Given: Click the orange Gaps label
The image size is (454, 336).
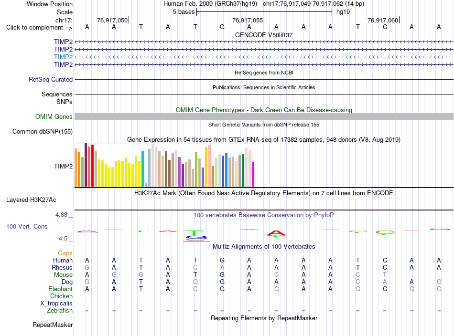Looking at the screenshot, I should 65,253.
